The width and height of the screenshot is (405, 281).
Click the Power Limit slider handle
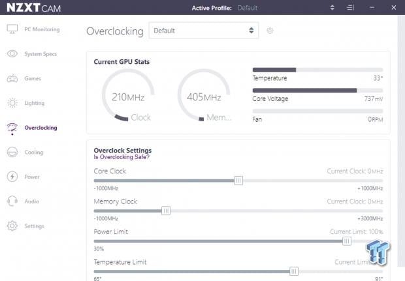(347, 241)
